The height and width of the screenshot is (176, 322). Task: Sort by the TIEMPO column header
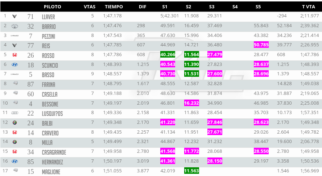(x=114, y=7)
